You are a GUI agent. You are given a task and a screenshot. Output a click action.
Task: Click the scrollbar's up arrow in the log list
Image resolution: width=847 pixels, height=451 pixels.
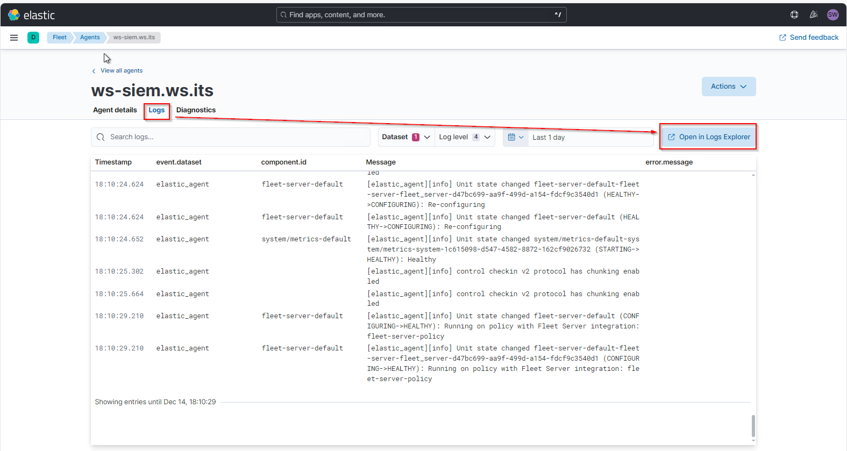(x=753, y=175)
